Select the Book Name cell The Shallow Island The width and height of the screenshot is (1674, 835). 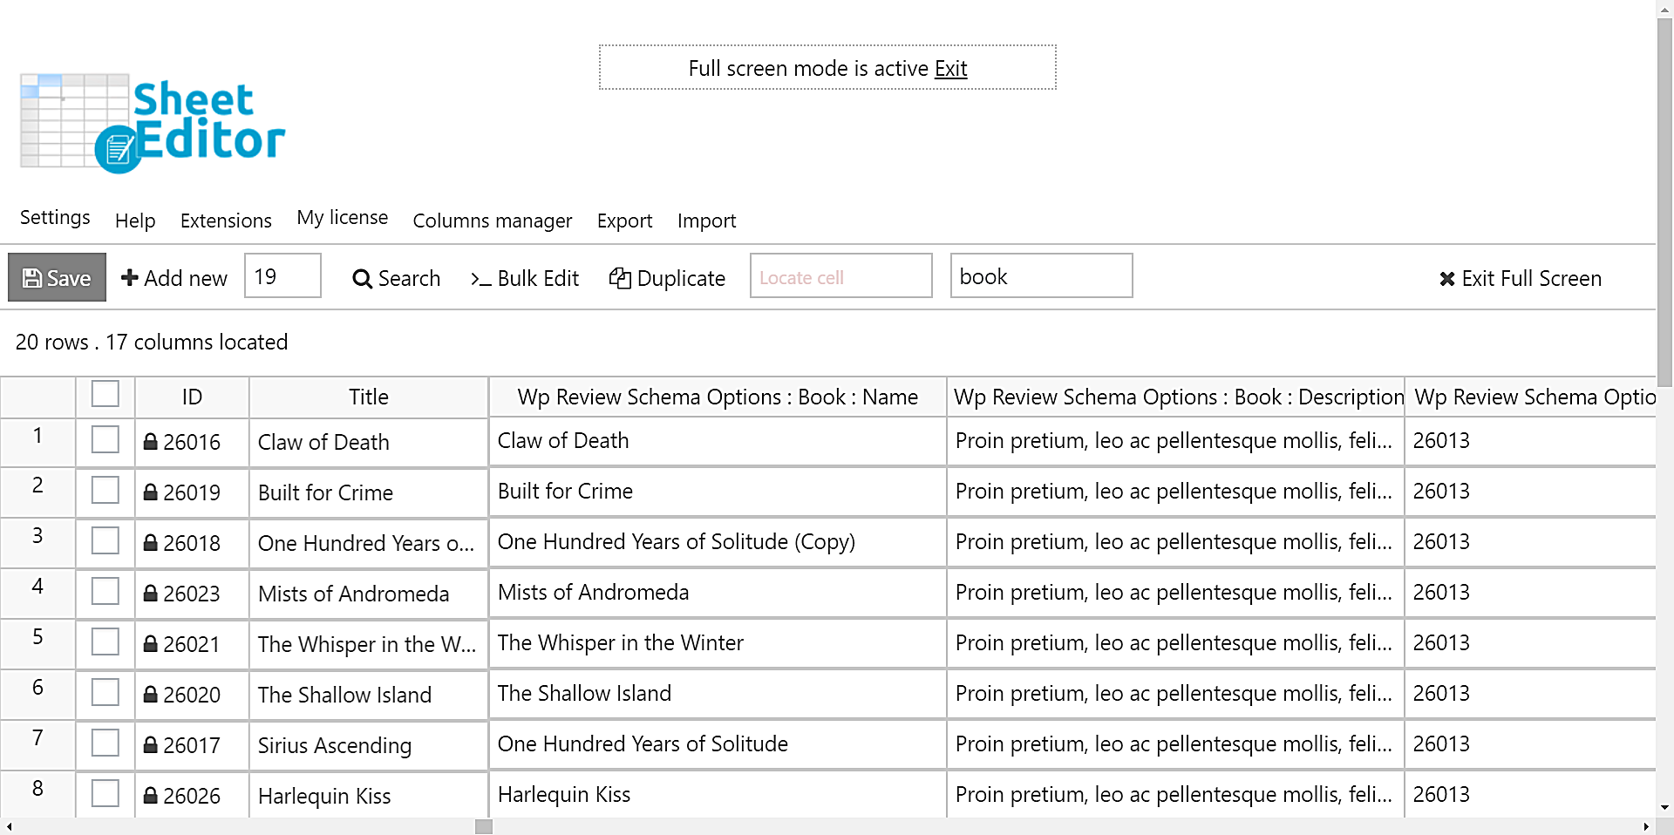pyautogui.click(x=718, y=694)
